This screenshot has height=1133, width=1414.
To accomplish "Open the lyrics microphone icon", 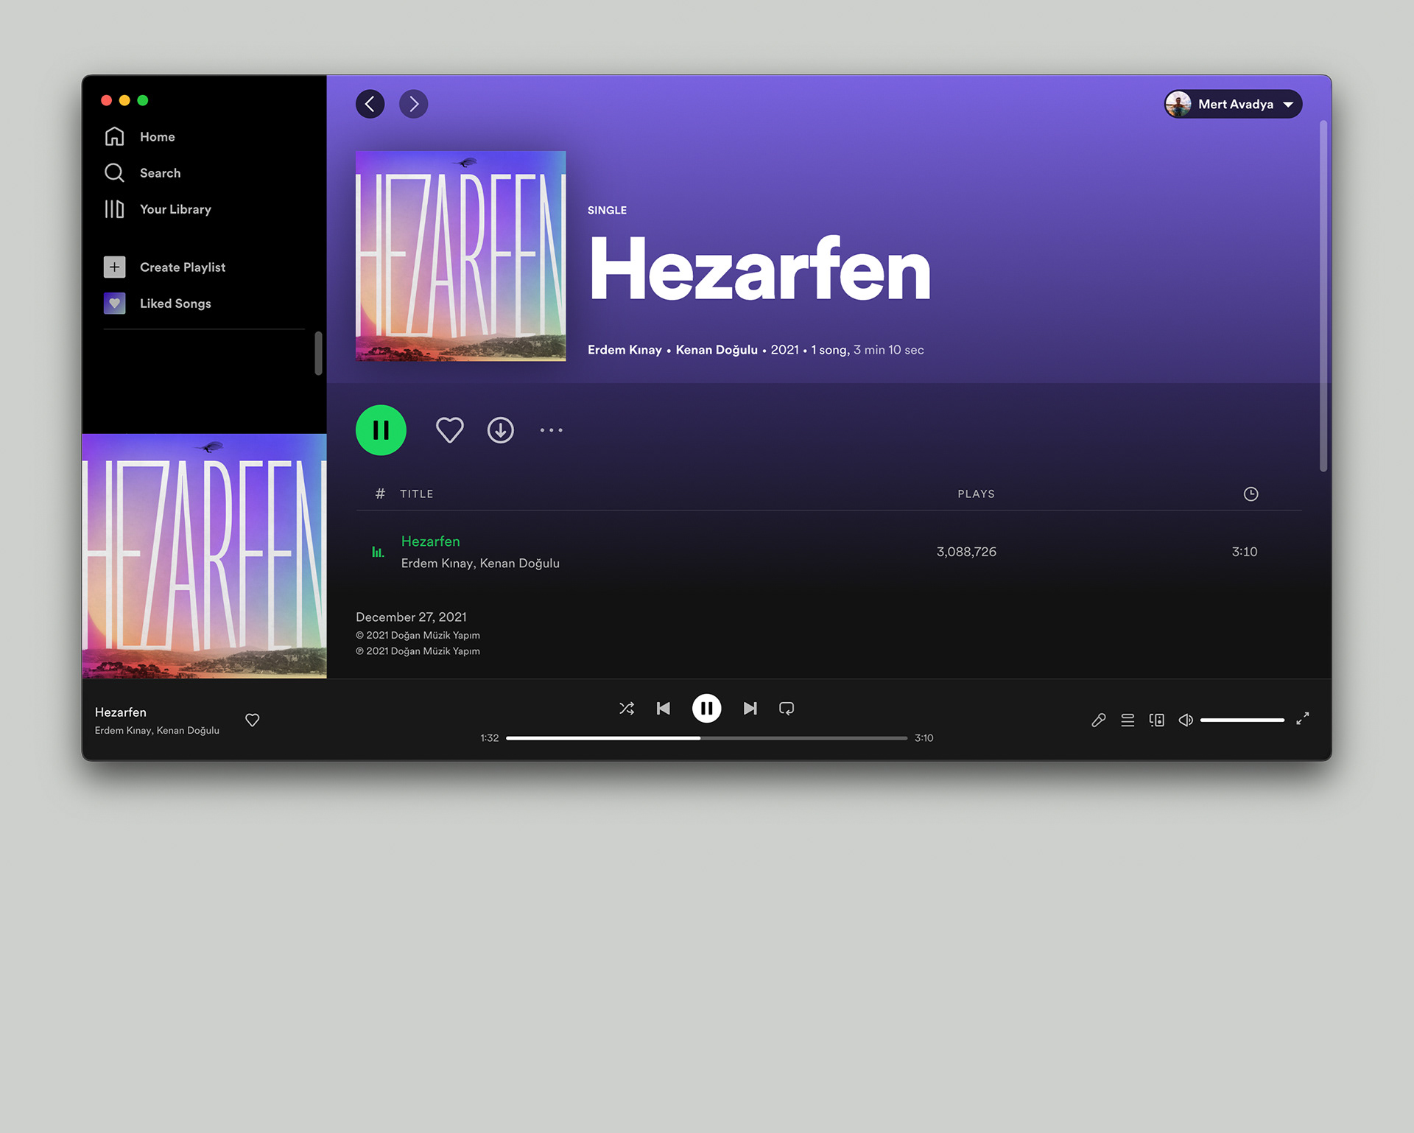I will pyautogui.click(x=1098, y=720).
